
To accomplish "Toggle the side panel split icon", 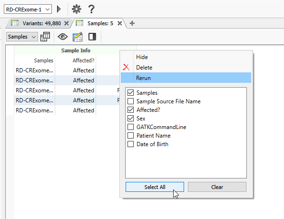I will 92,37.
